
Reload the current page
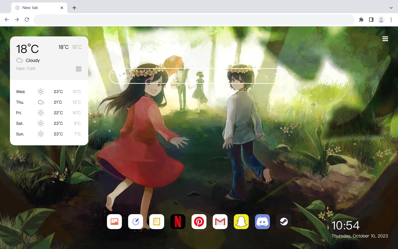pos(27,20)
